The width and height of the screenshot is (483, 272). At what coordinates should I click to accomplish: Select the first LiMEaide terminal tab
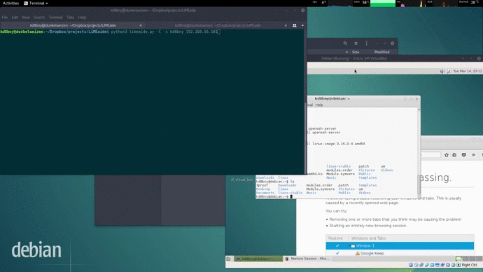[73, 25]
